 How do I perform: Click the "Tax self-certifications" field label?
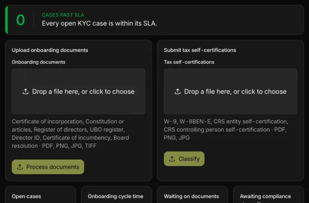pos(189,62)
